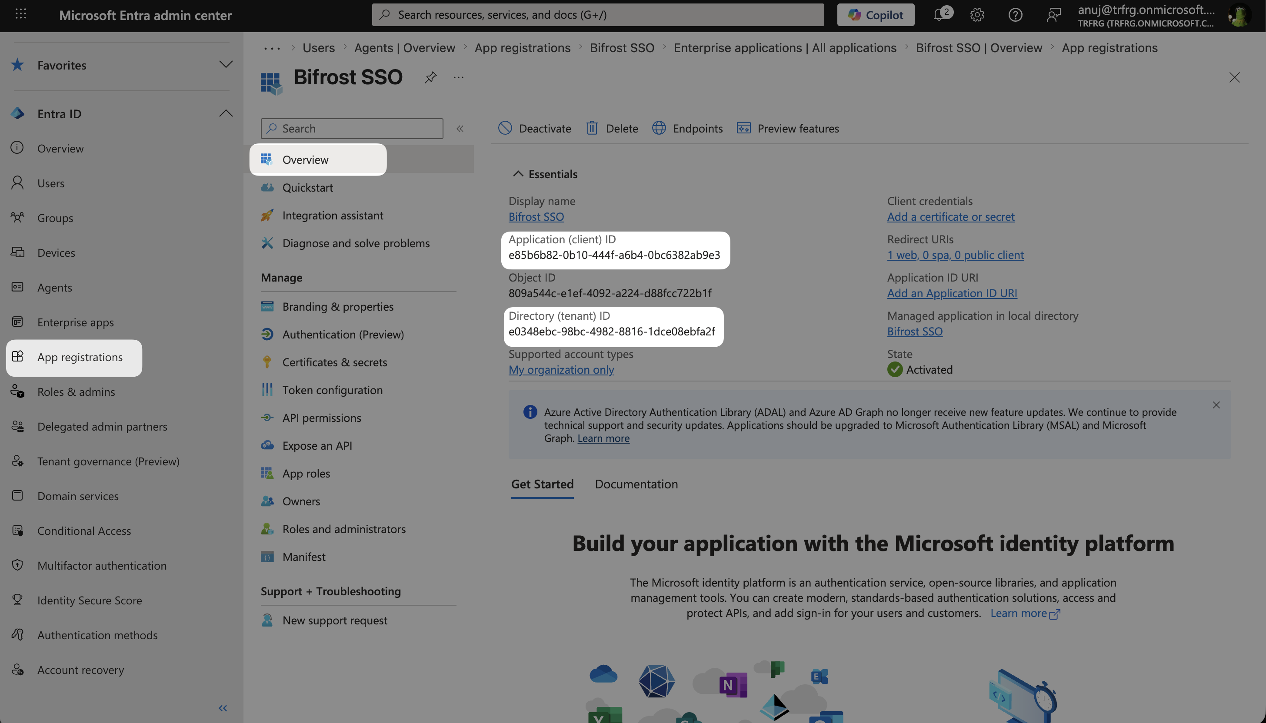The image size is (1266, 723).
Task: Close the Bifrost SSO blade
Action: [1234, 77]
